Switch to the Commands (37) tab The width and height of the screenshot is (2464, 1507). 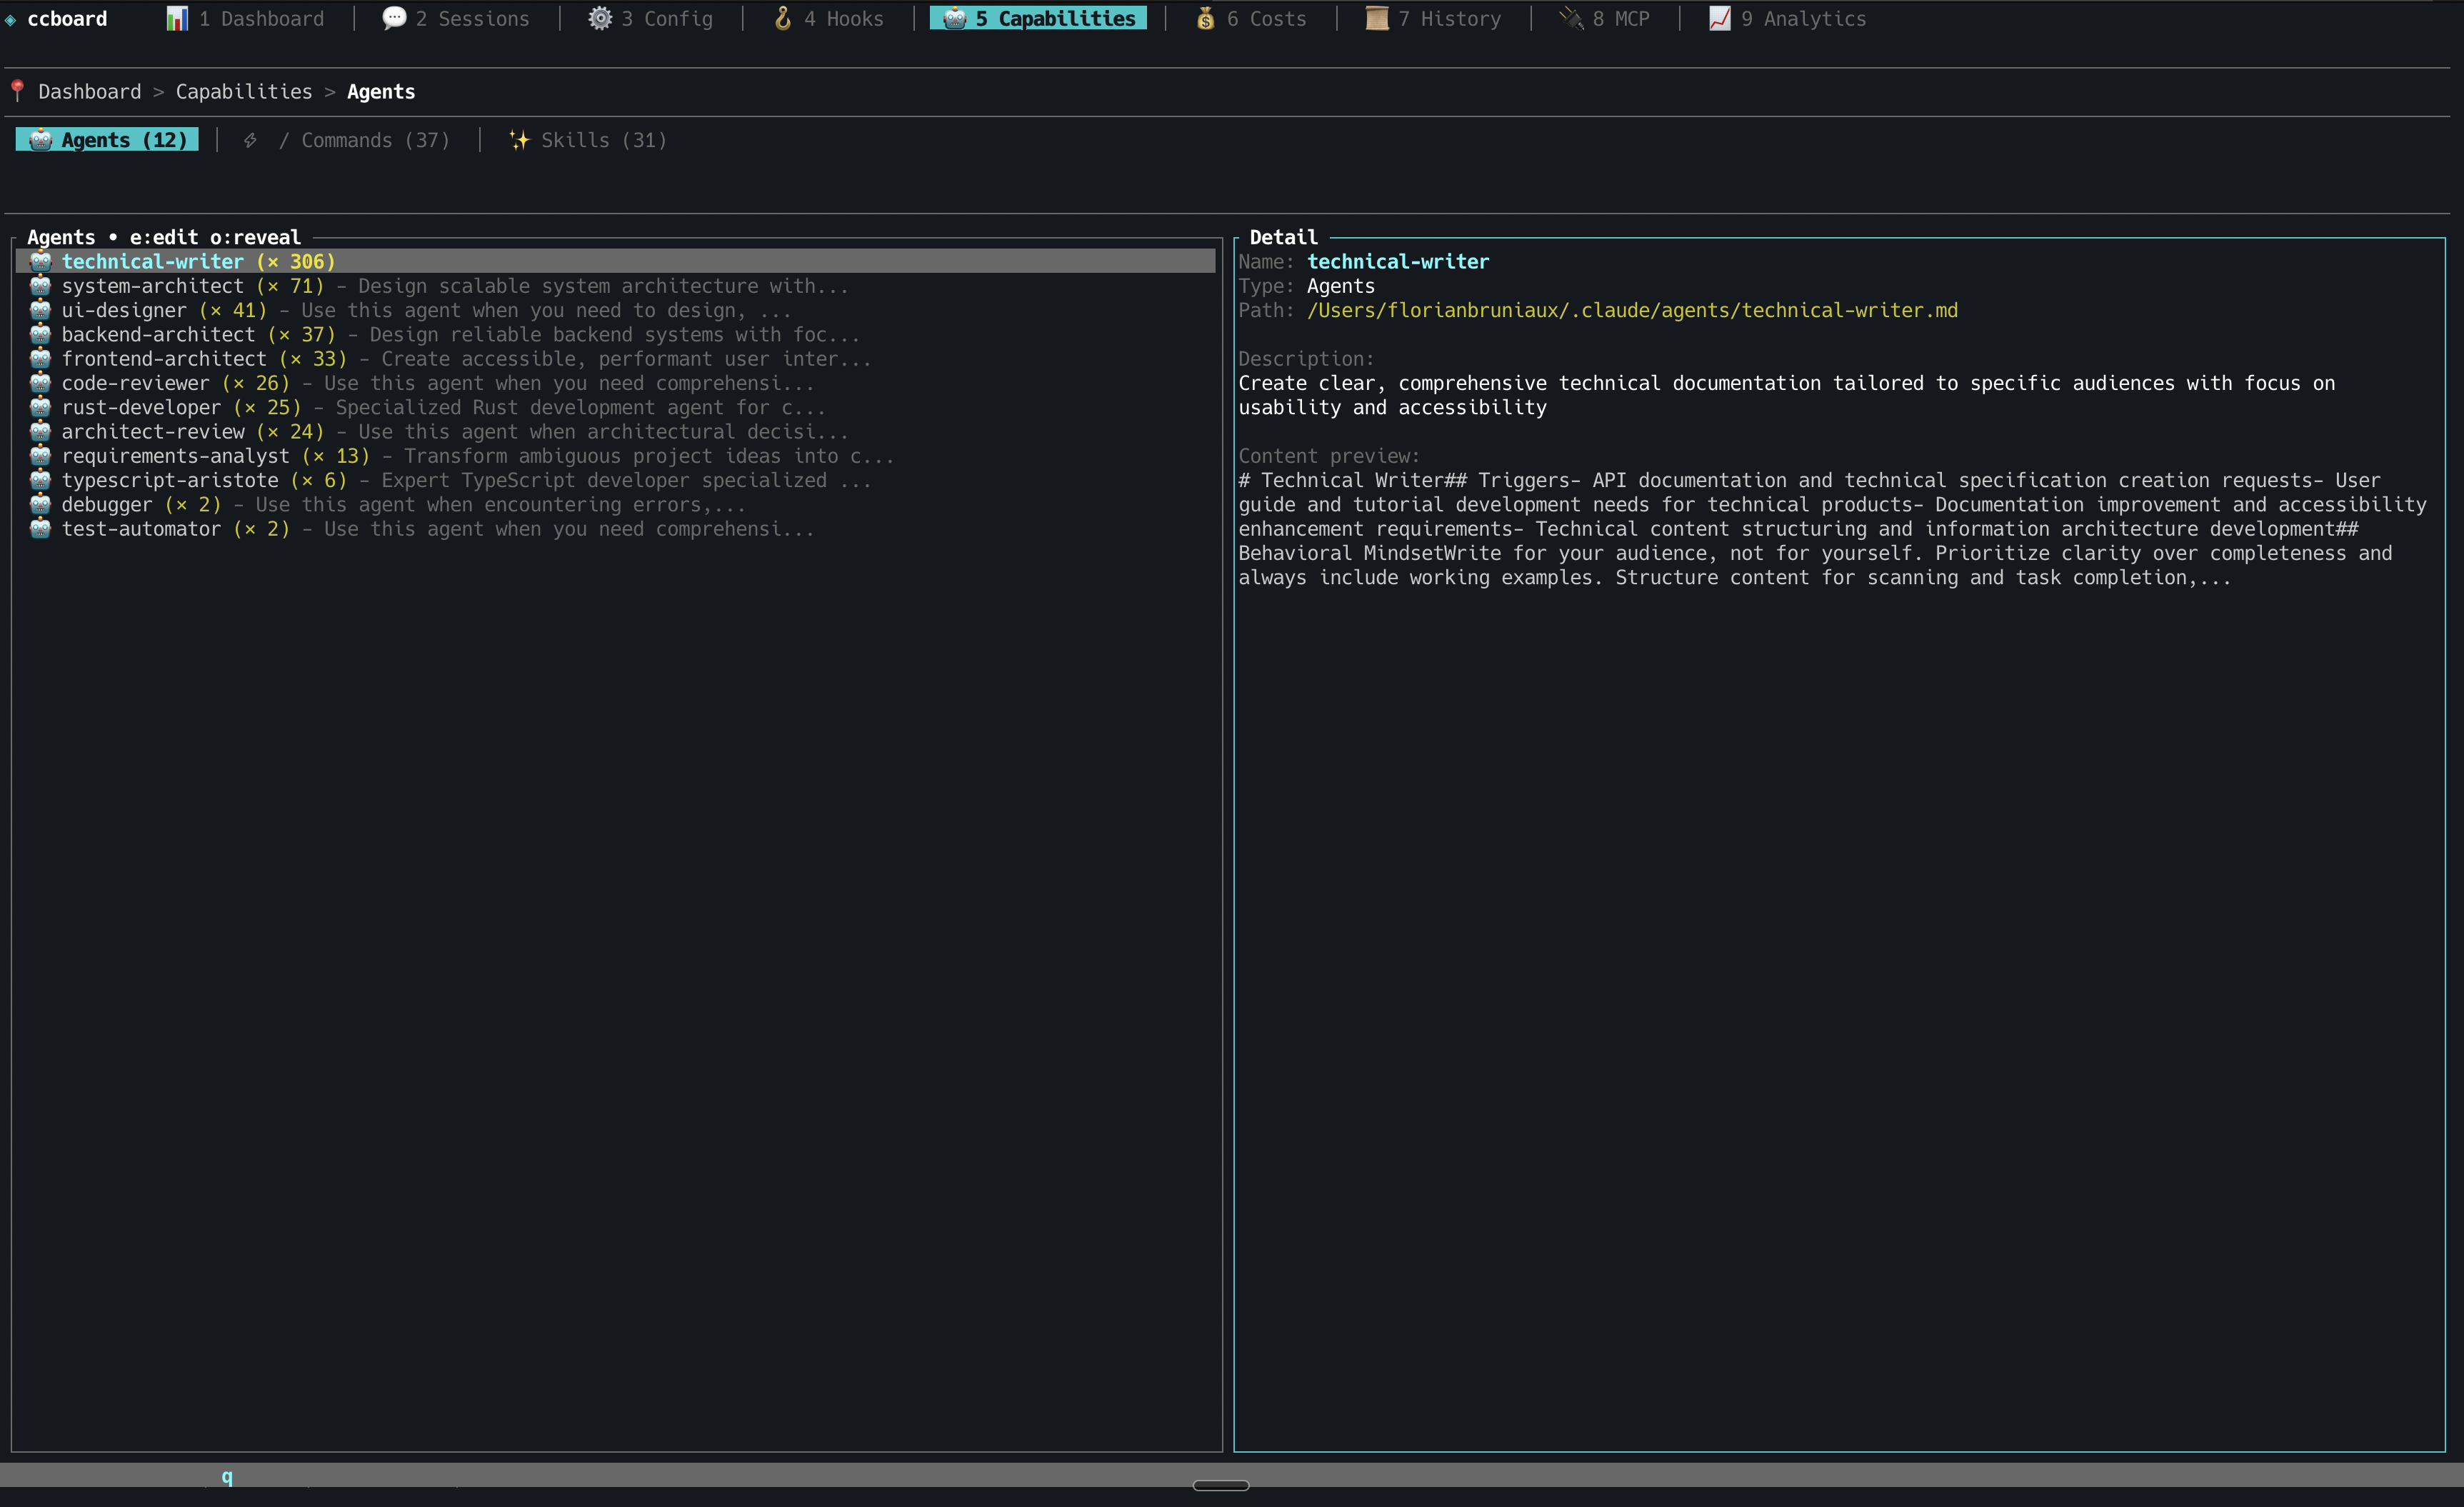(375, 140)
